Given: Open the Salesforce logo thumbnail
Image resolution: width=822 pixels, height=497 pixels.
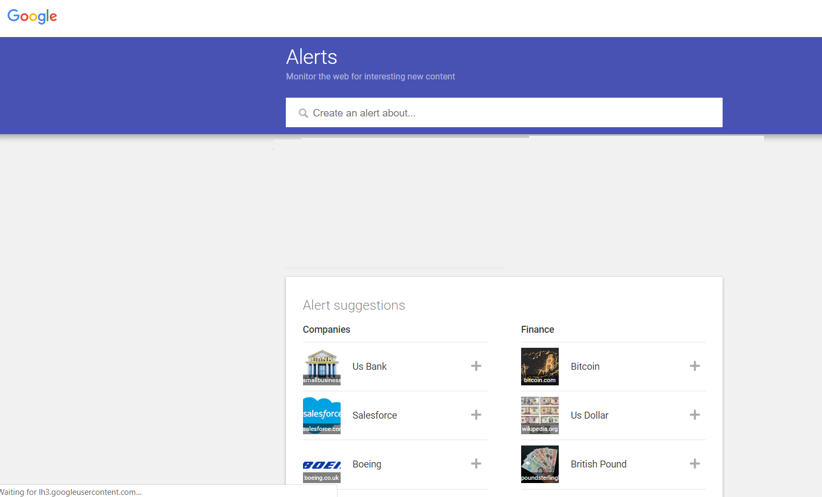Looking at the screenshot, I should [x=322, y=415].
